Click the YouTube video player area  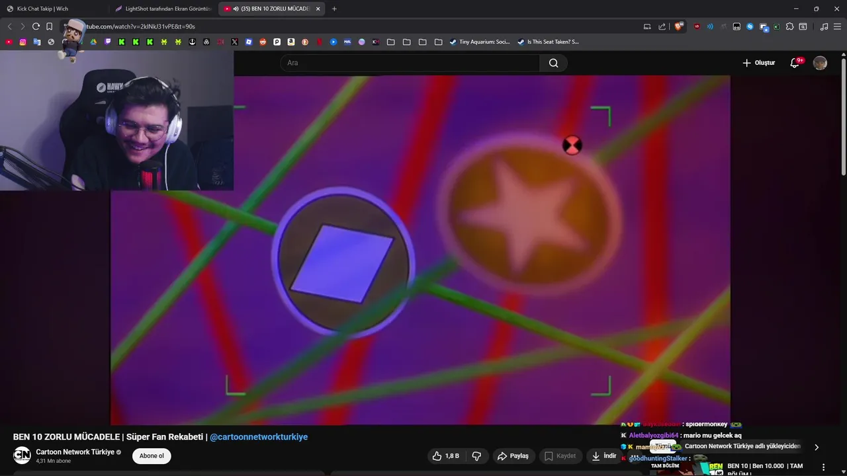(420, 250)
